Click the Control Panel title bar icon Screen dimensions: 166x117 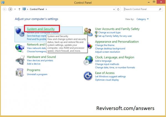pos(3,2)
